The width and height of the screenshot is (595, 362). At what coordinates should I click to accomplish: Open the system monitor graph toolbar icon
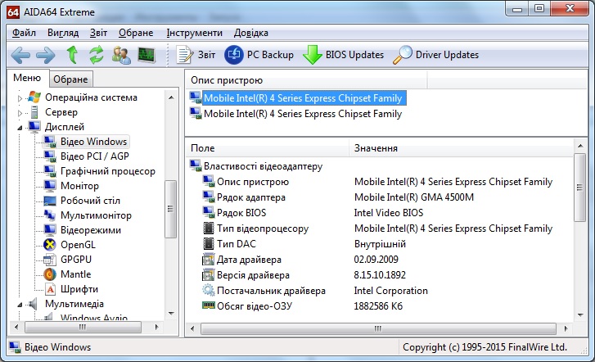pyautogui.click(x=146, y=55)
